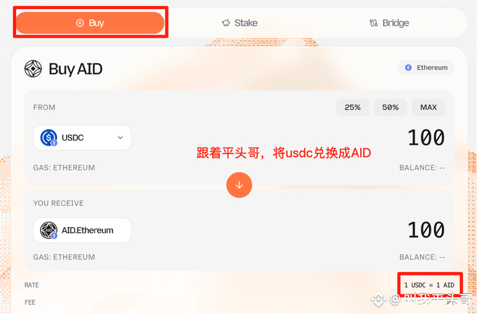The width and height of the screenshot is (477, 314).
Task: Click the AID.Ethereum token icon
Action: [48, 230]
